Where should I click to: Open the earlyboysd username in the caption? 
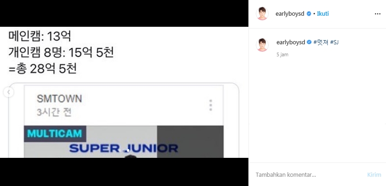tap(291, 42)
